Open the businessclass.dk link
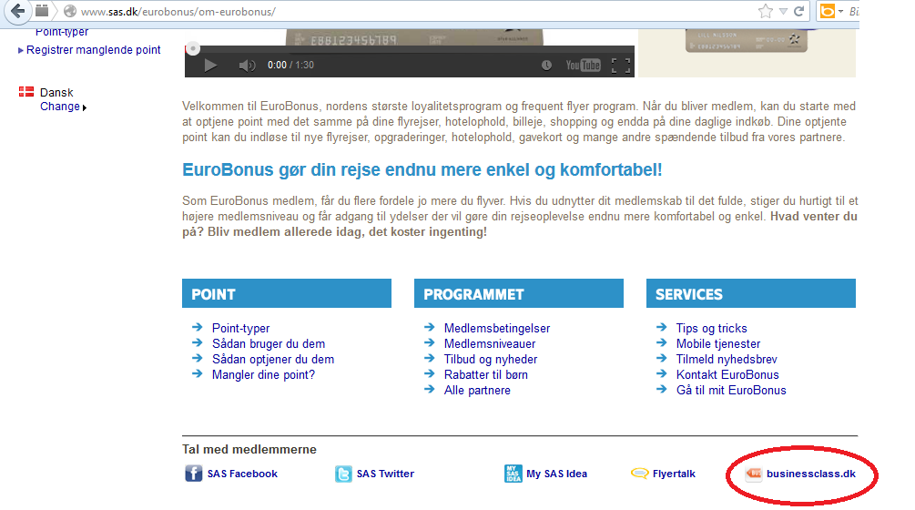The width and height of the screenshot is (915, 510). (810, 474)
